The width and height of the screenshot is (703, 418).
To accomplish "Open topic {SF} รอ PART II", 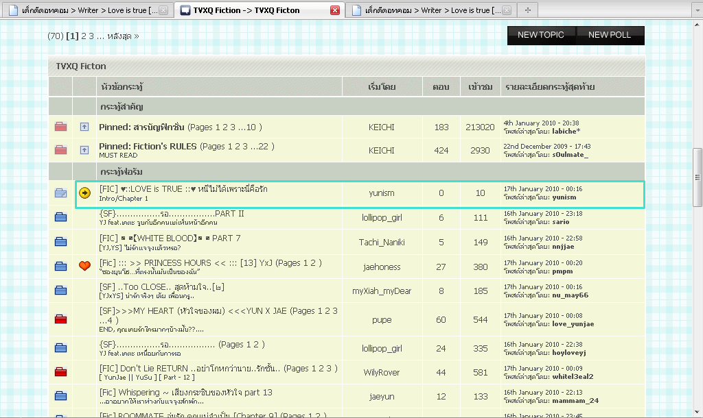I will tap(171, 214).
